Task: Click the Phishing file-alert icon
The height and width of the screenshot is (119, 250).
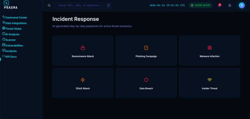Action: (x=146, y=48)
